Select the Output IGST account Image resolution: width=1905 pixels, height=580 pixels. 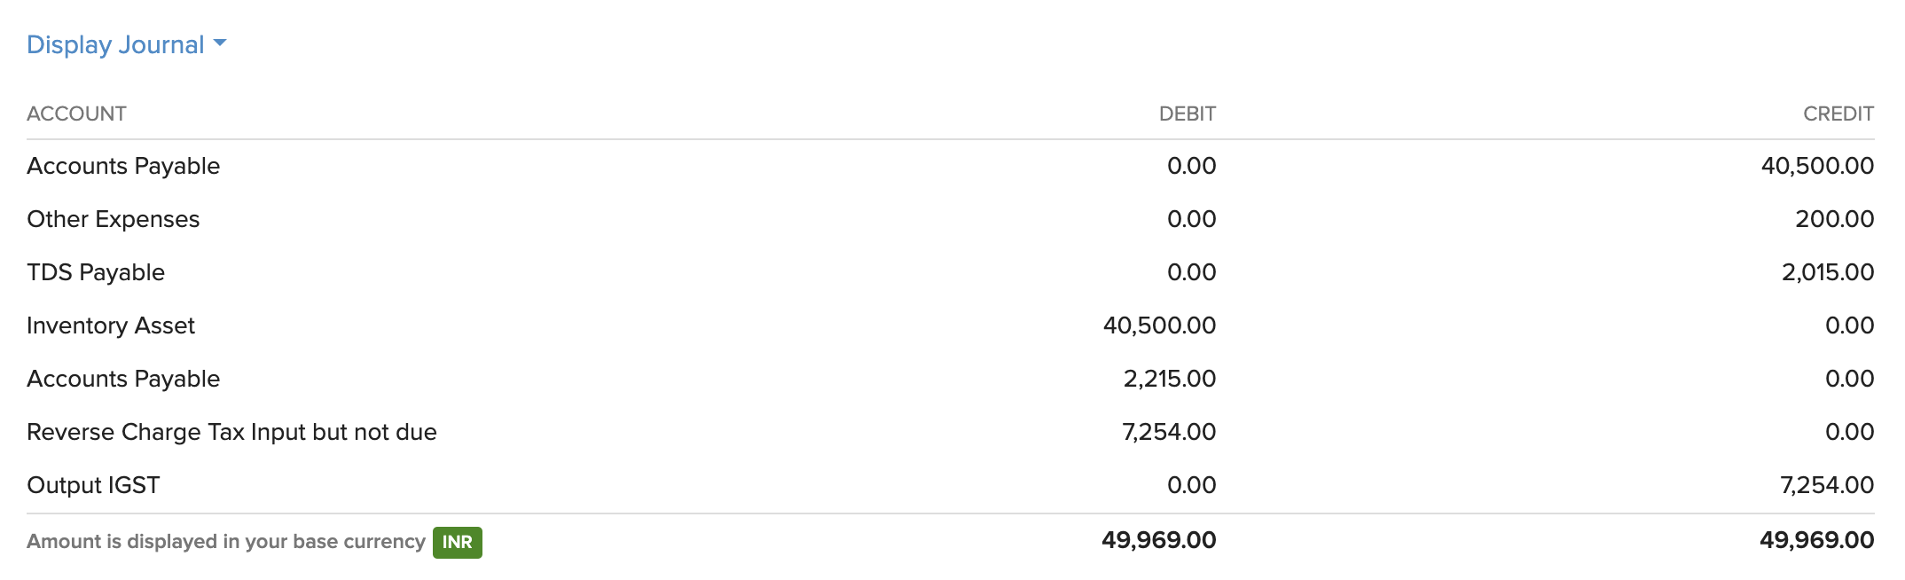[x=93, y=485]
